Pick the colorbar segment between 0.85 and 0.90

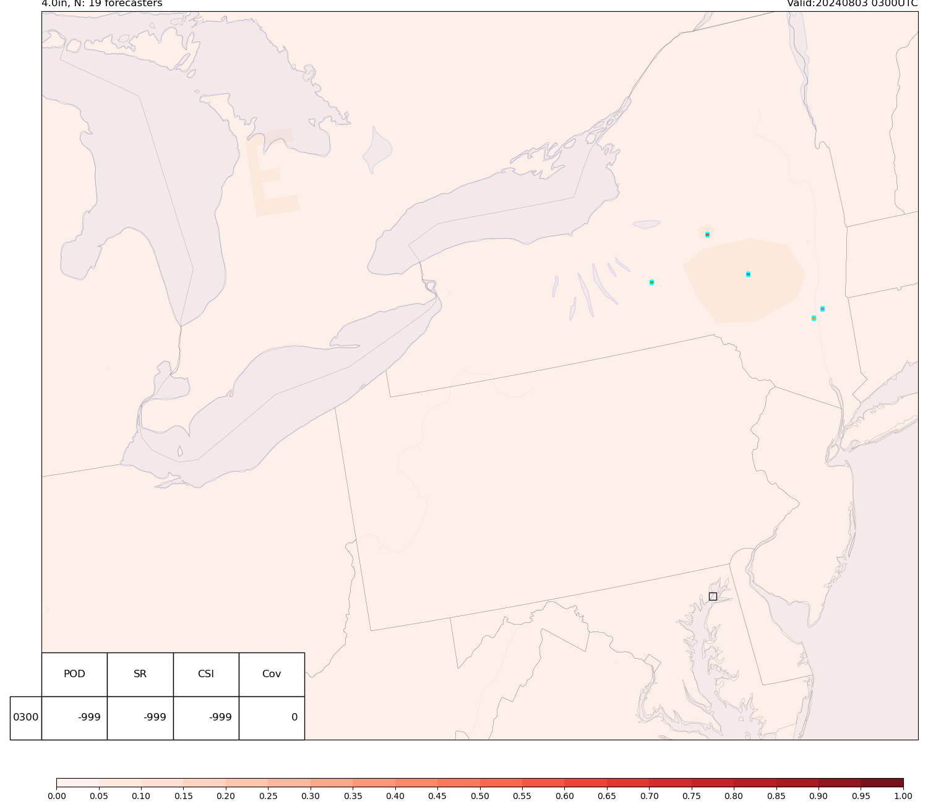pyautogui.click(x=797, y=782)
